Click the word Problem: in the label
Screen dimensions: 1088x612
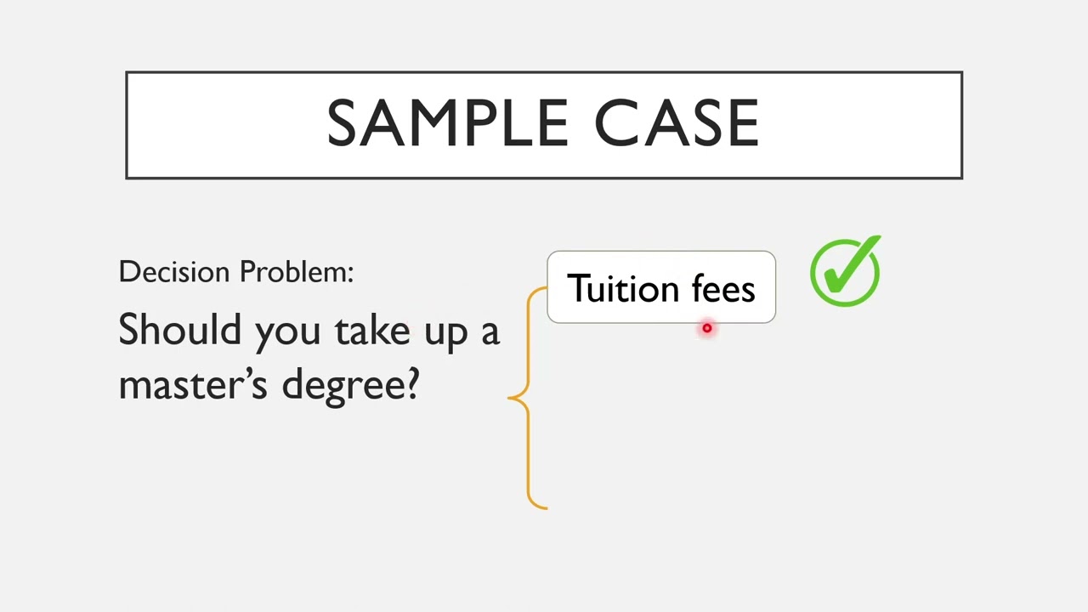click(x=297, y=272)
